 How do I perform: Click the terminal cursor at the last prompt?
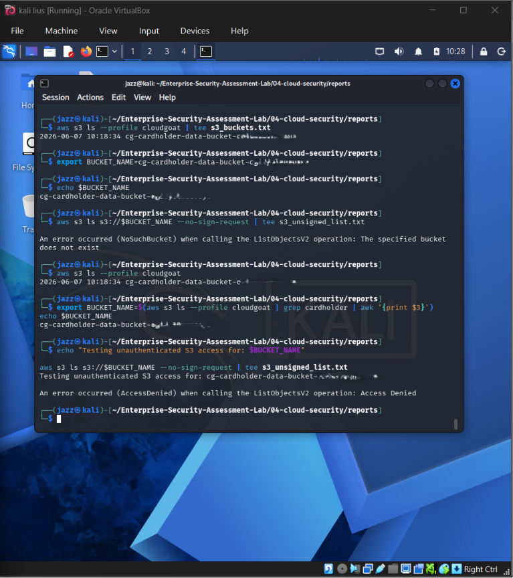tap(59, 419)
